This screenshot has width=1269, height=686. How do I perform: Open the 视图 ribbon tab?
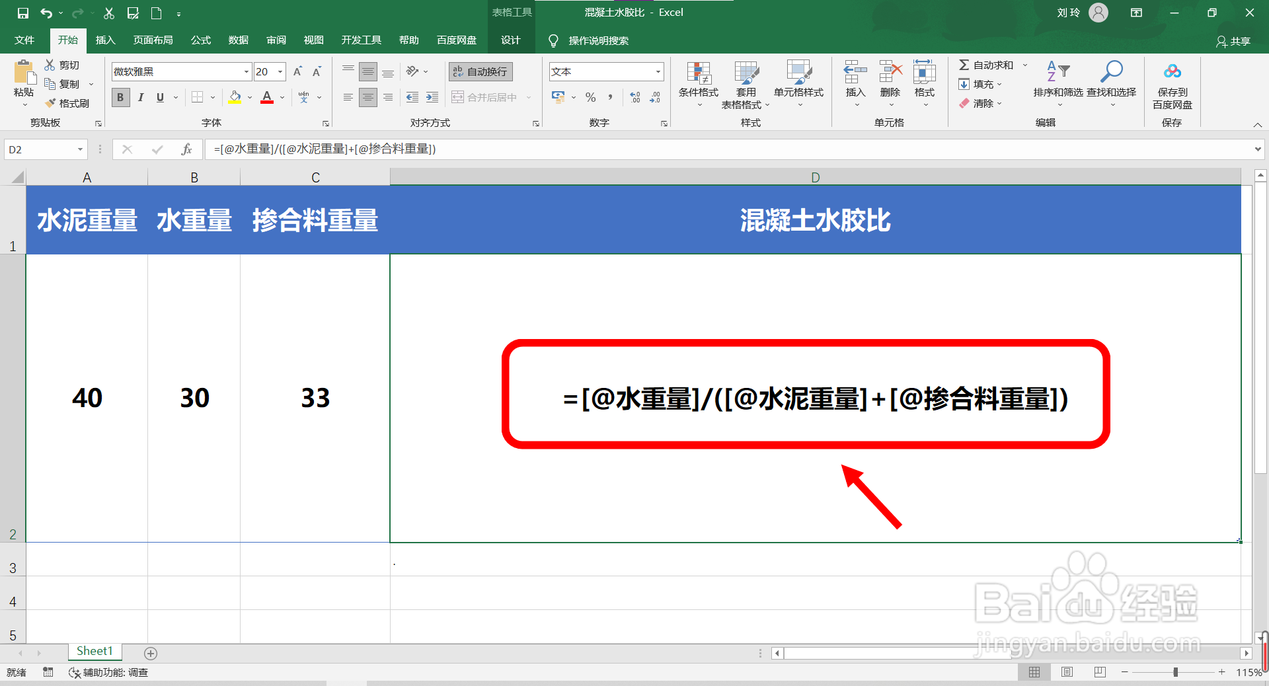click(x=313, y=40)
